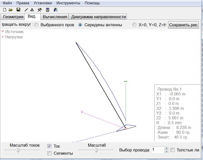Click the last blue toolbar icon
The image size is (203, 160).
pos(55,10)
